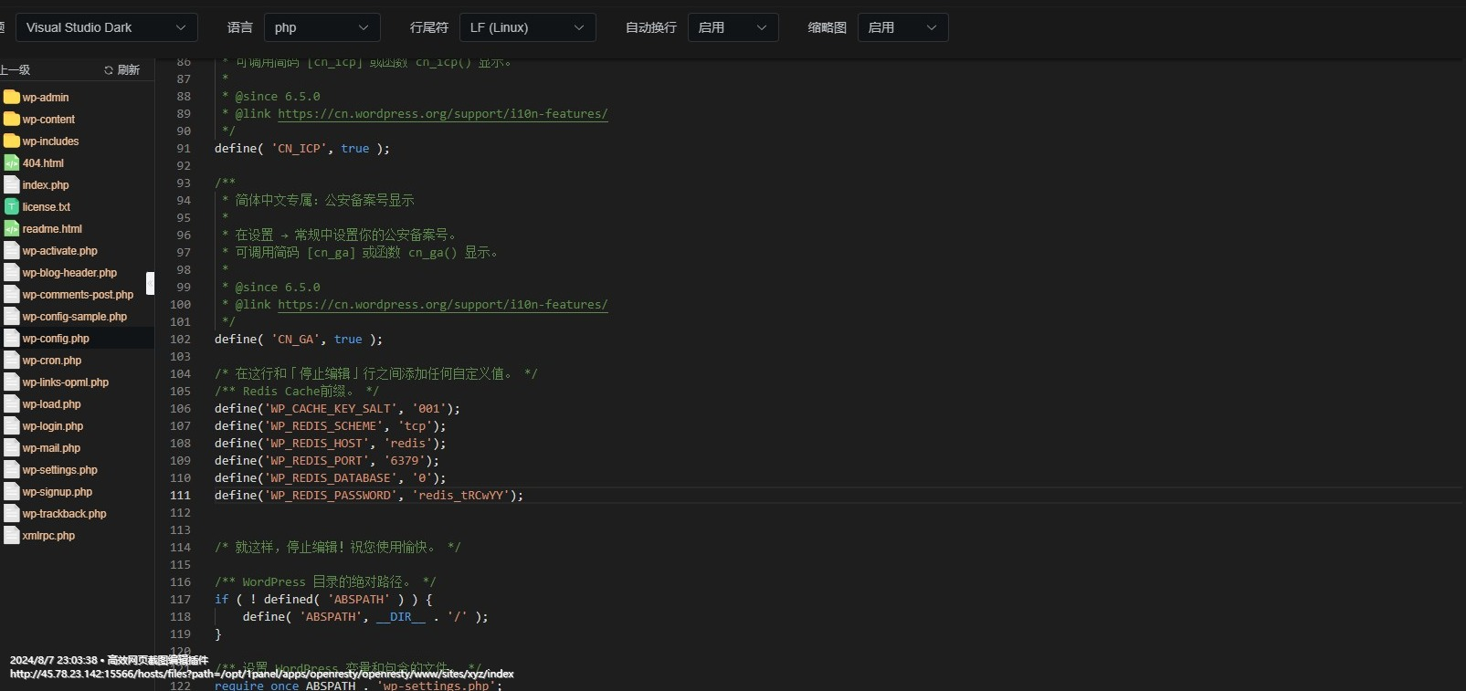Viewport: 1466px width, 691px height.
Task: Click the 'WP_CACHE_KEY_SALT' define line
Action: coord(337,408)
